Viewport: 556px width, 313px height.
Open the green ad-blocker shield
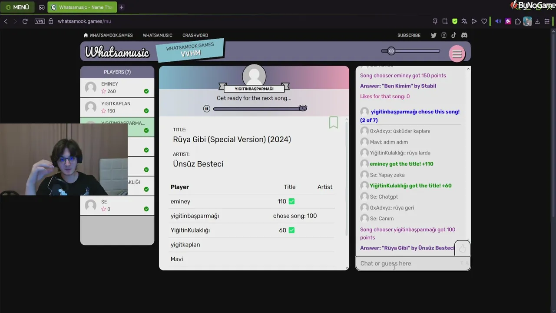[x=455, y=21]
